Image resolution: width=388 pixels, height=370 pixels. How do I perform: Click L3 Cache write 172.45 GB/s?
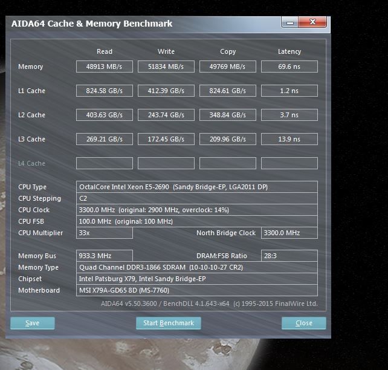pos(166,139)
